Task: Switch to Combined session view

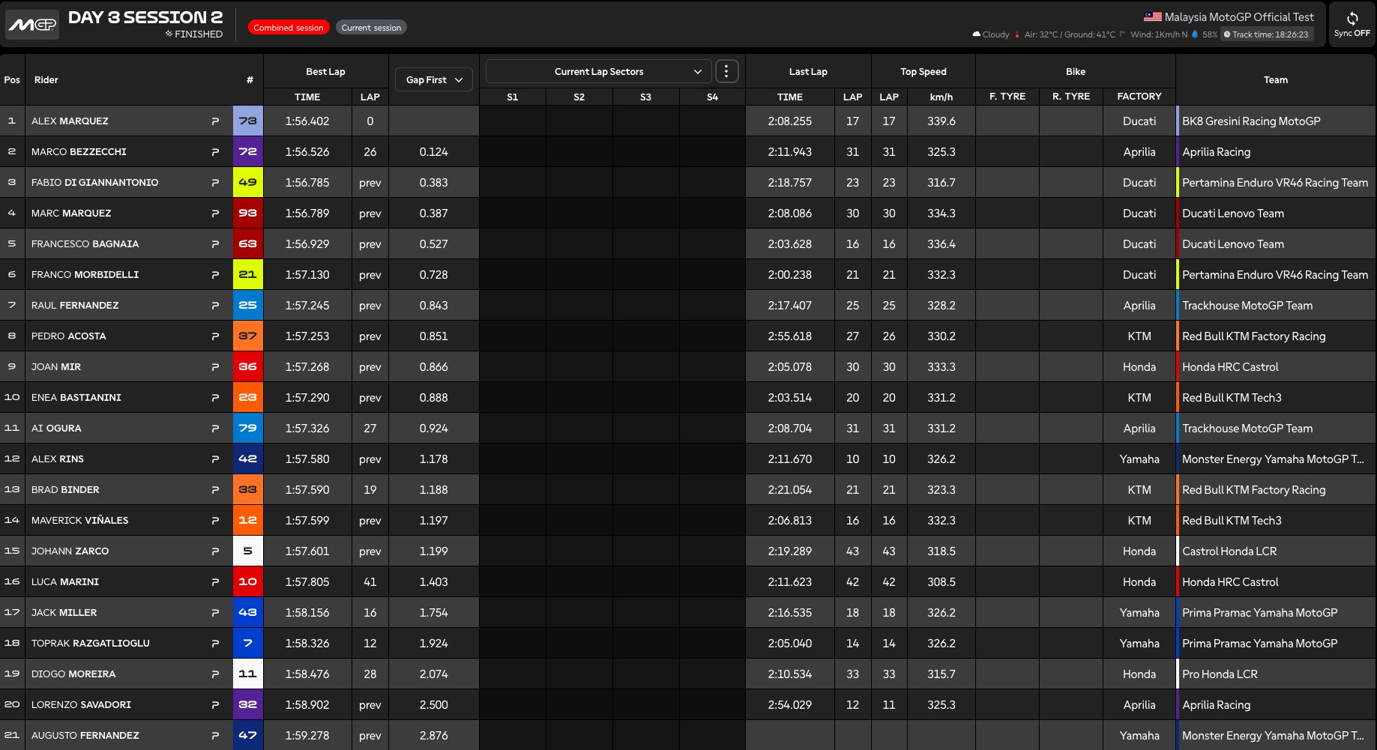Action: point(288,28)
